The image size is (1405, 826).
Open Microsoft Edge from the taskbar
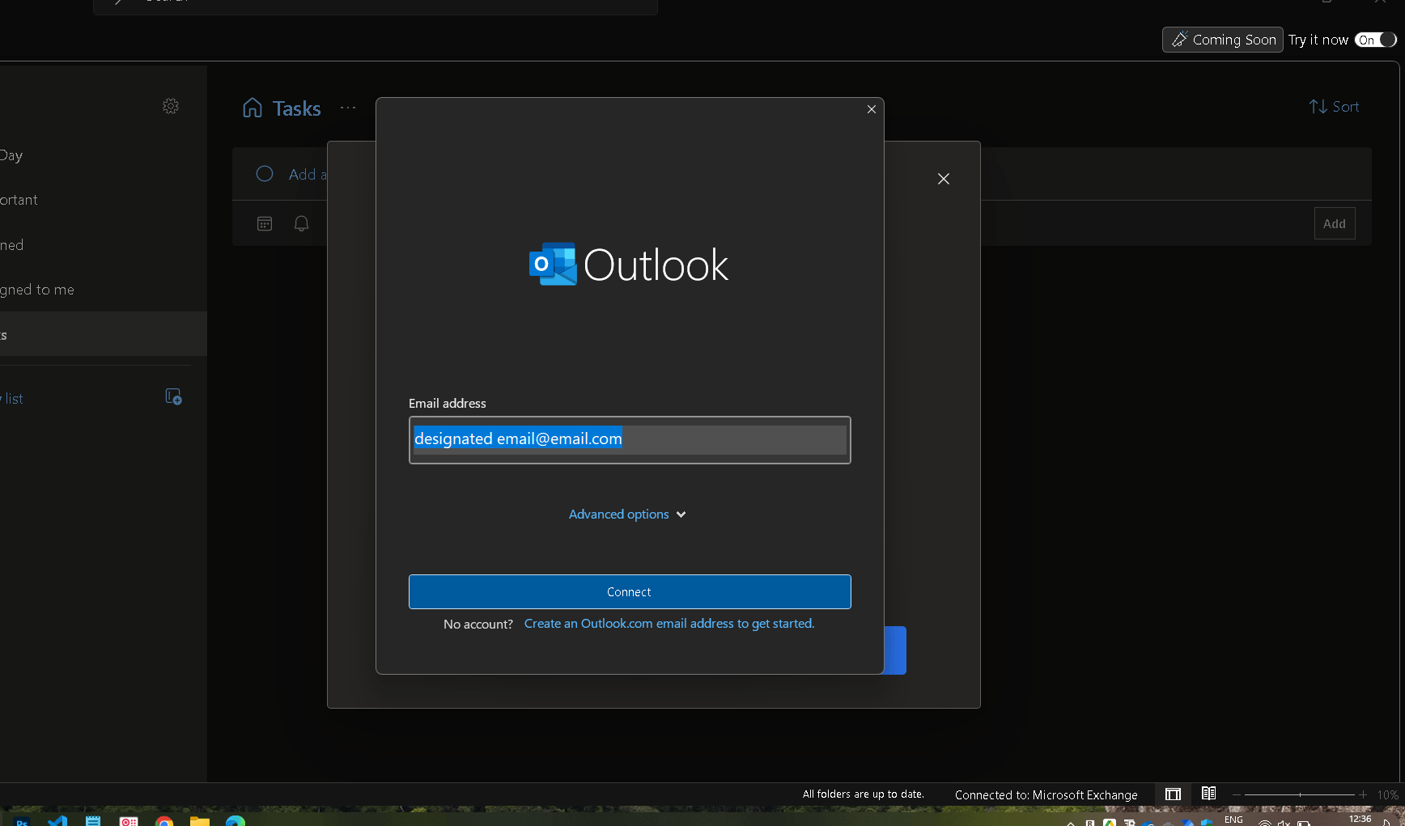click(236, 821)
